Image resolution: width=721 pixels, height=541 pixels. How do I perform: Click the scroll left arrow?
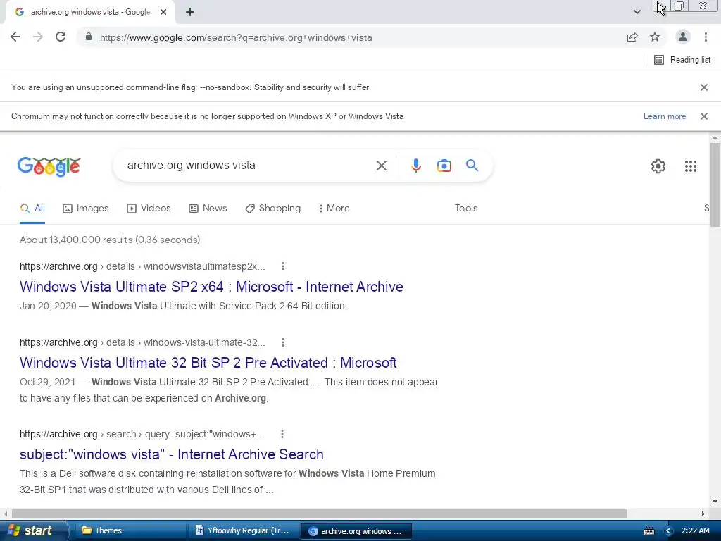point(6,514)
